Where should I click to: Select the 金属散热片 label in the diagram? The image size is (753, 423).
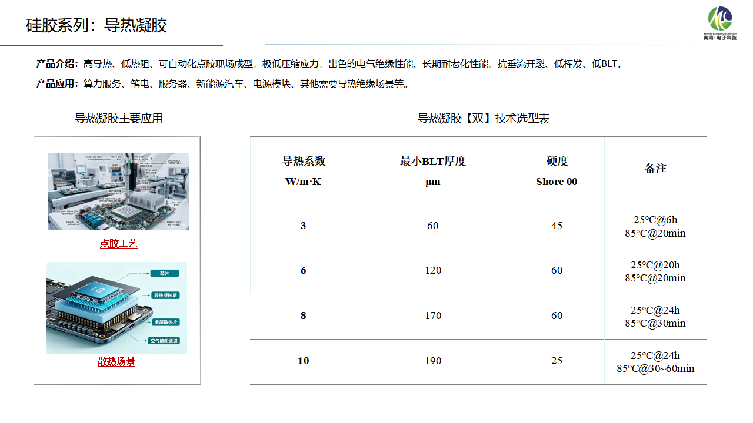coord(166,323)
